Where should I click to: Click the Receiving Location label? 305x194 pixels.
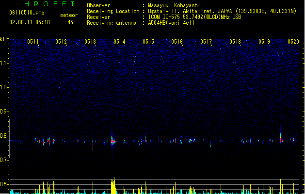113,11
